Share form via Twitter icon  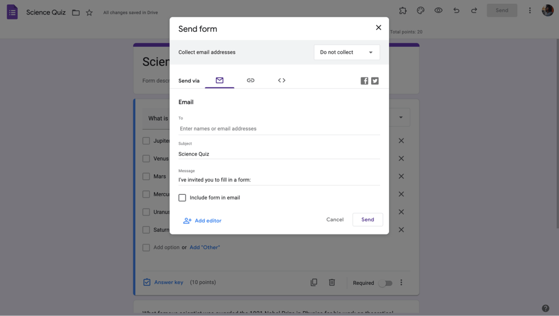[x=375, y=81]
